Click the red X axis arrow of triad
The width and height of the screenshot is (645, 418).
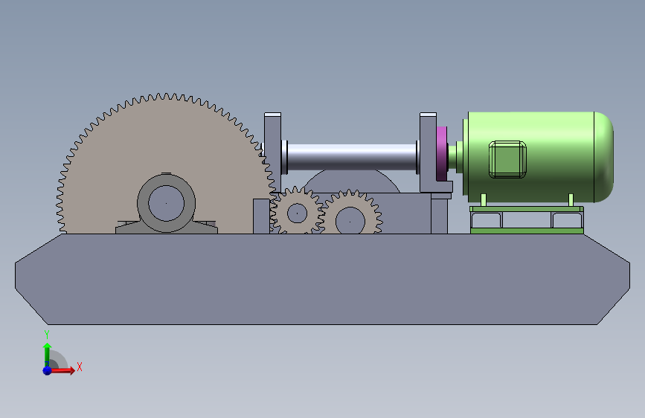(x=64, y=370)
